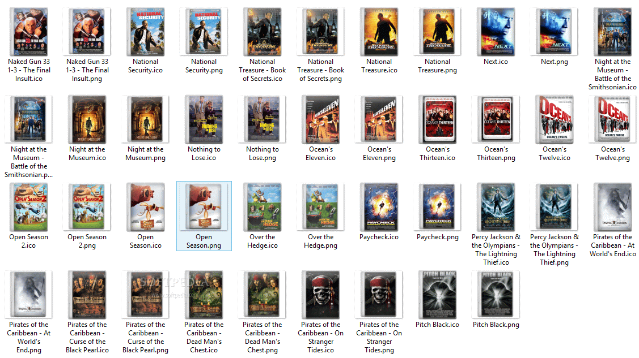The width and height of the screenshot is (639, 358).
Task: Select Pirates Curse of the Black Pearl.png icon
Action: pos(146,295)
